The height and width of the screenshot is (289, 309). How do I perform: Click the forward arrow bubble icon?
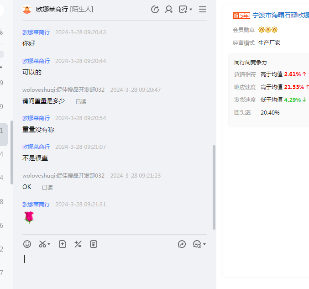(x=182, y=244)
